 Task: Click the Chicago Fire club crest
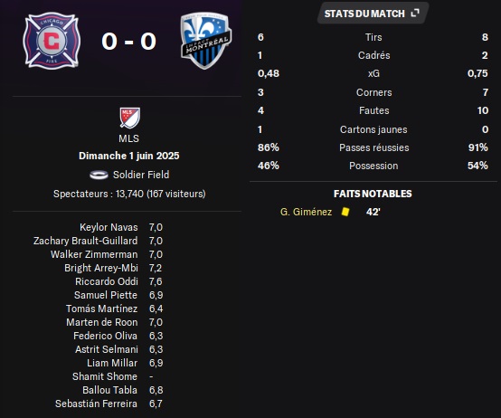click(x=52, y=41)
